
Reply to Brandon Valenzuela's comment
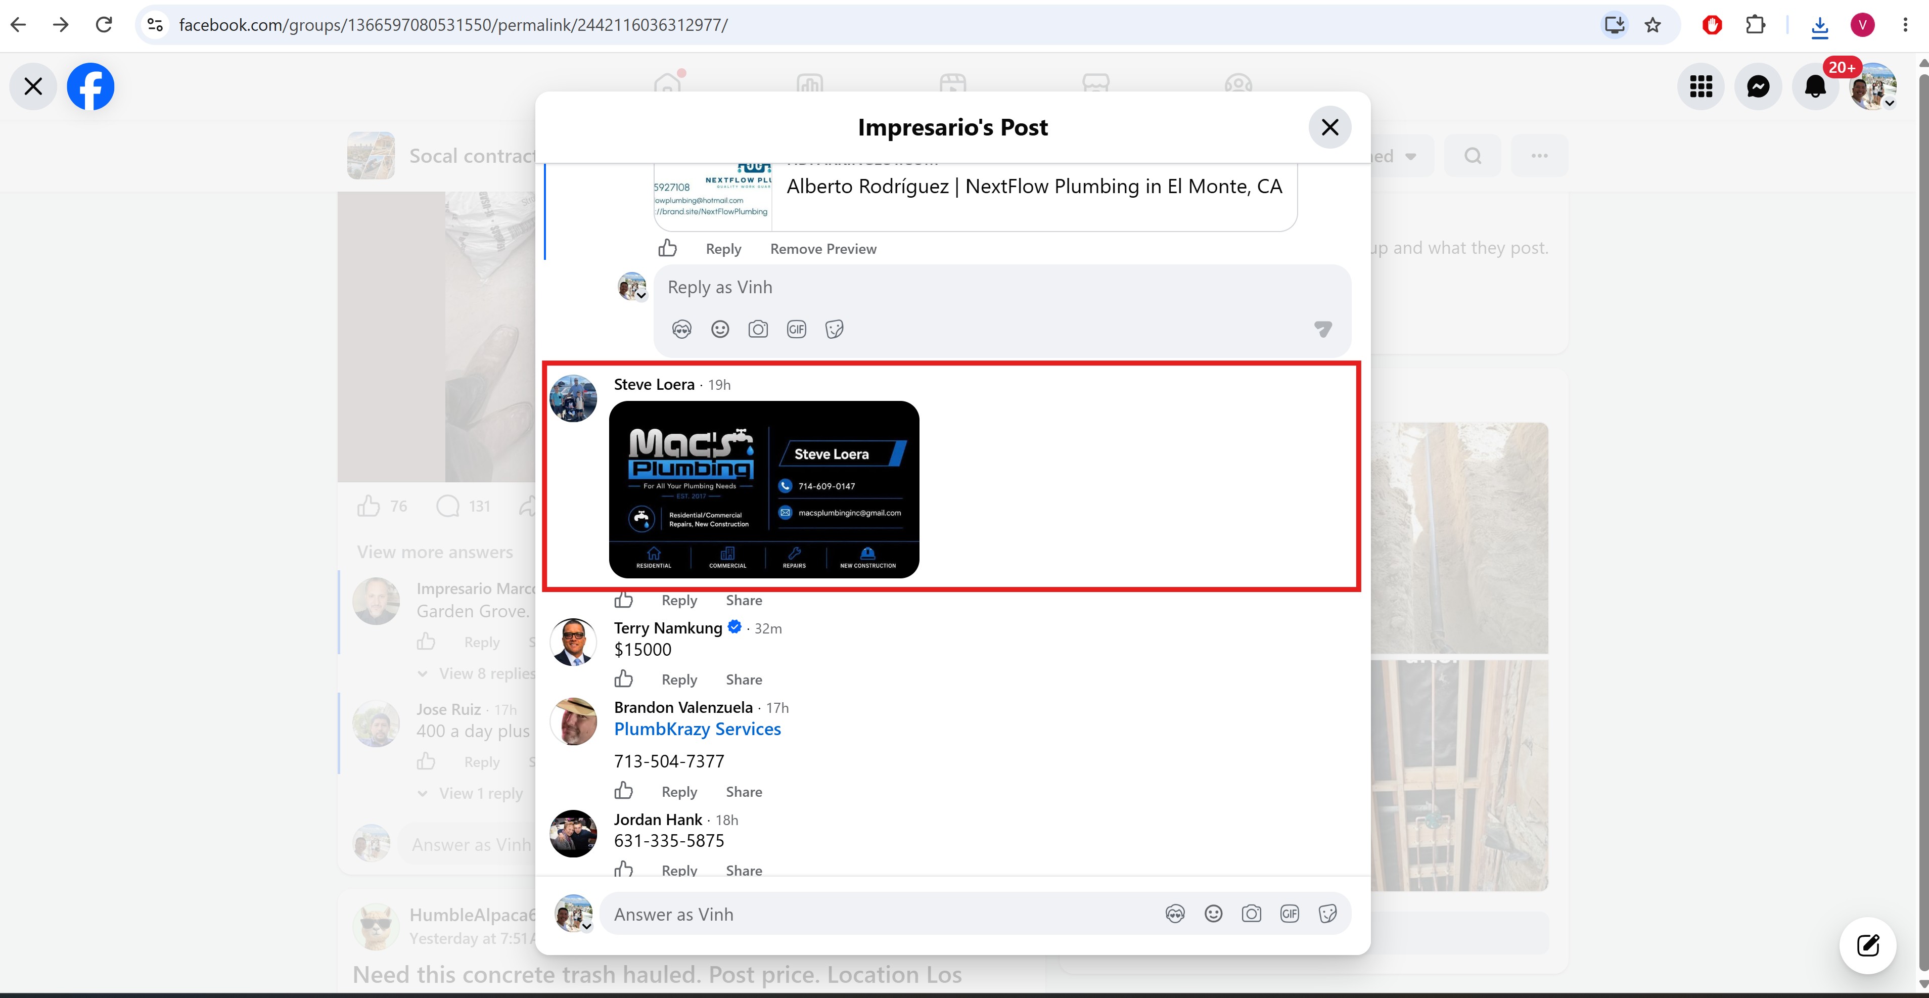pyautogui.click(x=679, y=792)
